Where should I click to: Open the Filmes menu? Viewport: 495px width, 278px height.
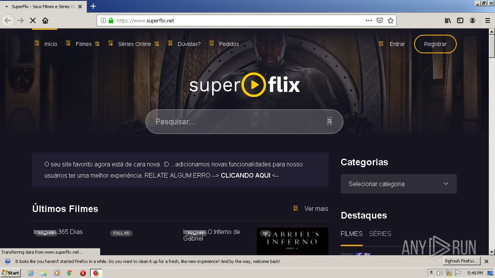(x=84, y=44)
